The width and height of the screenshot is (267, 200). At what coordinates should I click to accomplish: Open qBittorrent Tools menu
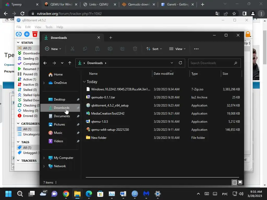pyautogui.click(x=49, y=27)
